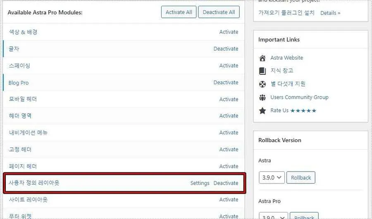Viewport: 372px width, 219px height.
Task: Open the Details » link
Action: (x=330, y=13)
